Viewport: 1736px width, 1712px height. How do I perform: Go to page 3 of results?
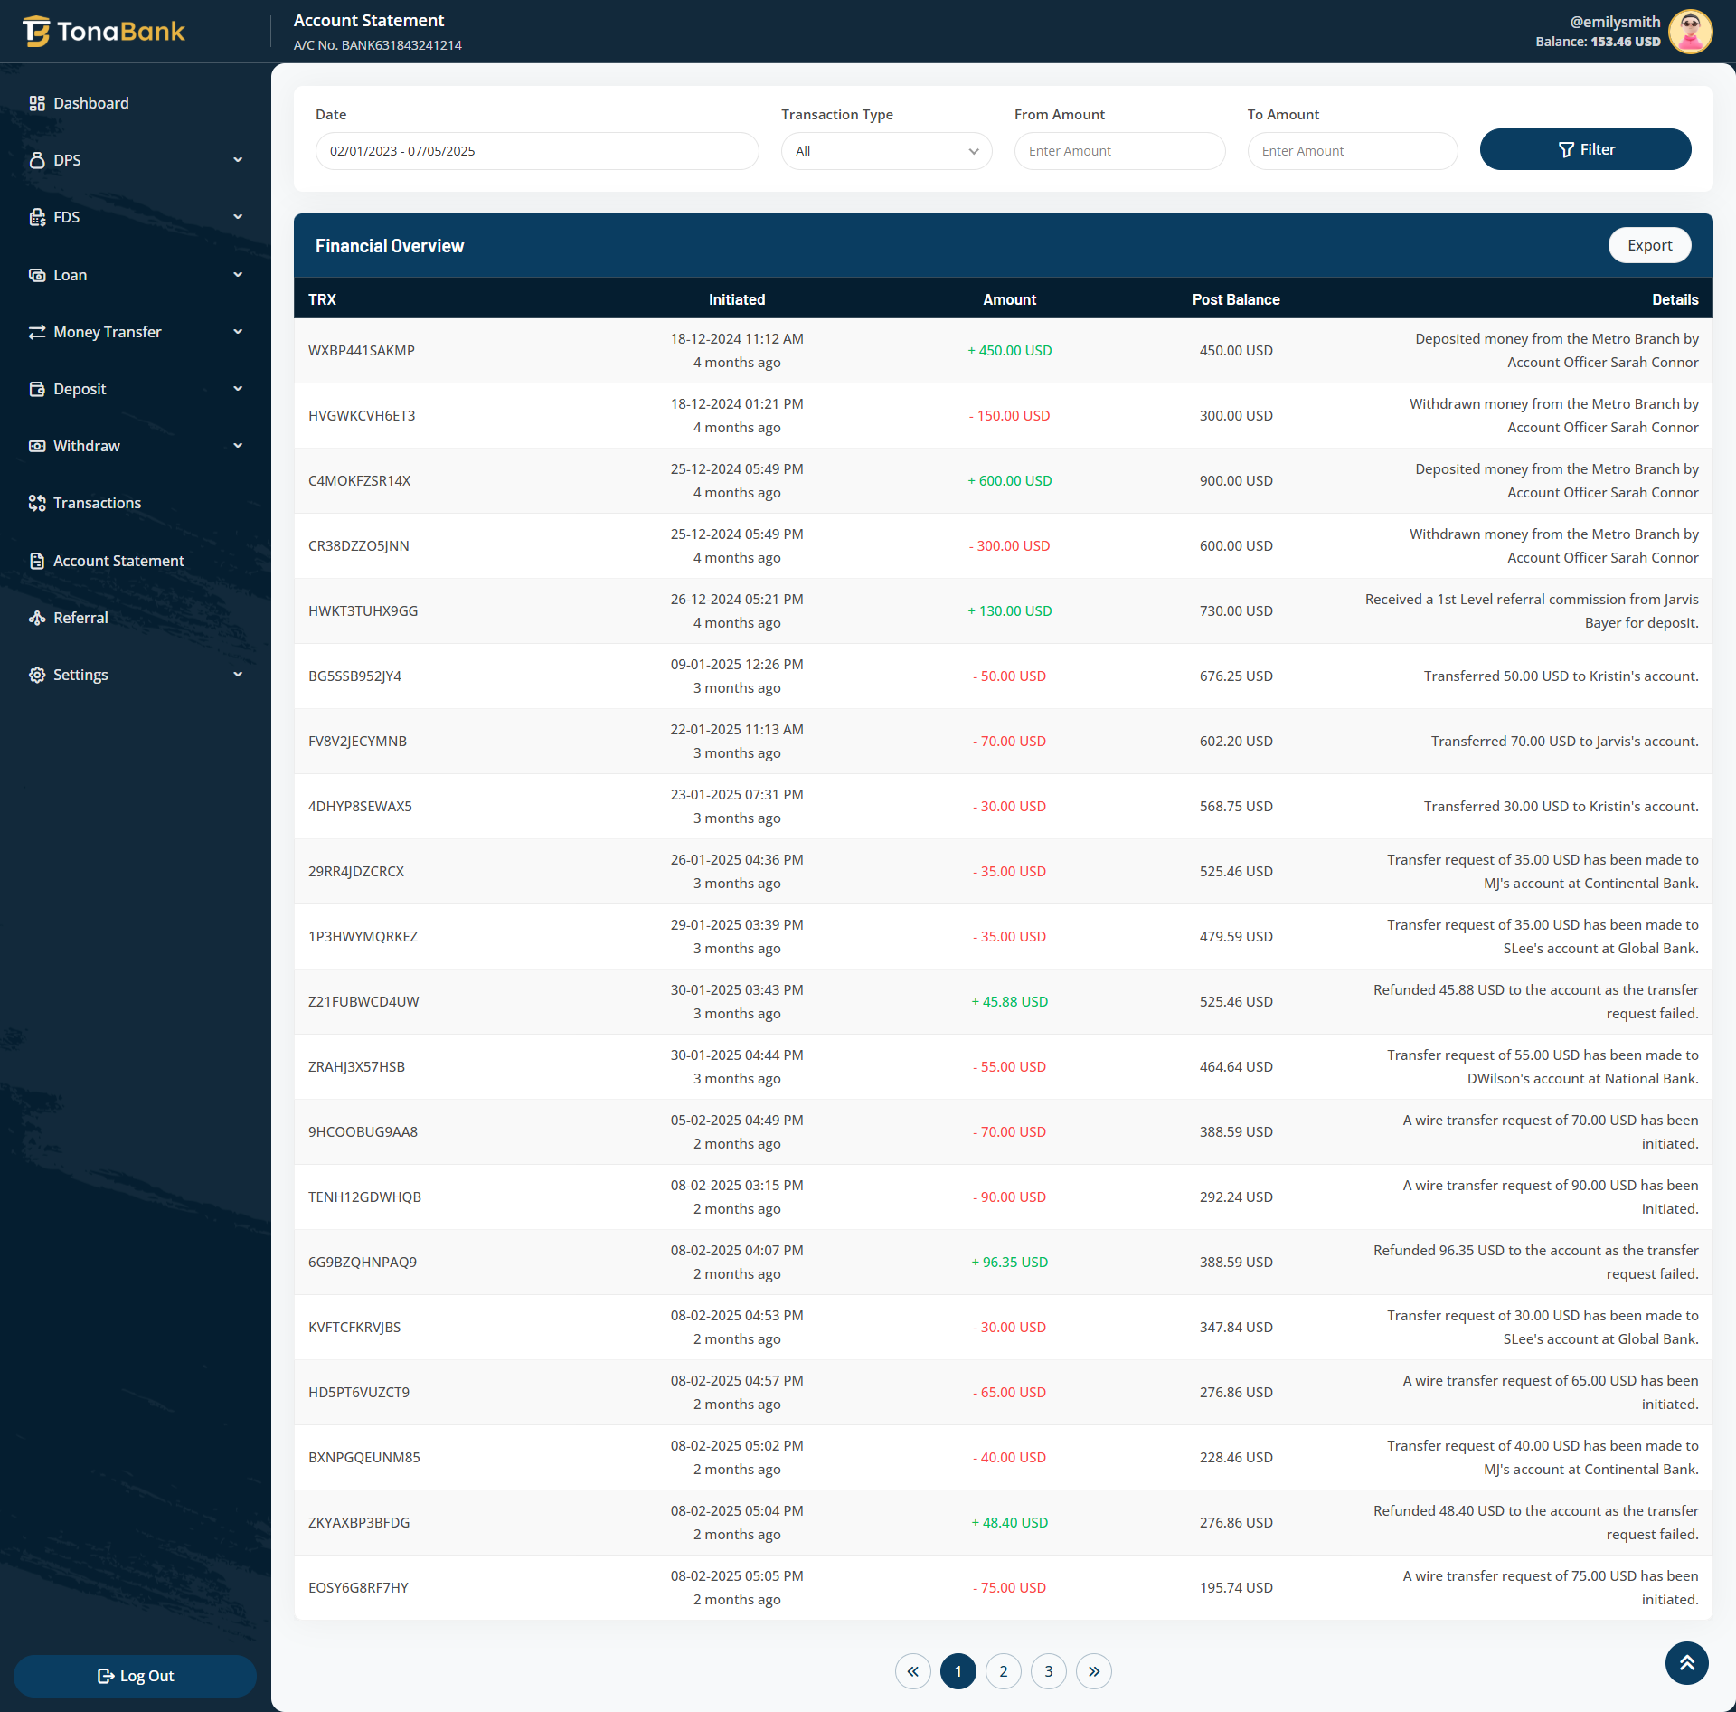tap(1048, 1671)
